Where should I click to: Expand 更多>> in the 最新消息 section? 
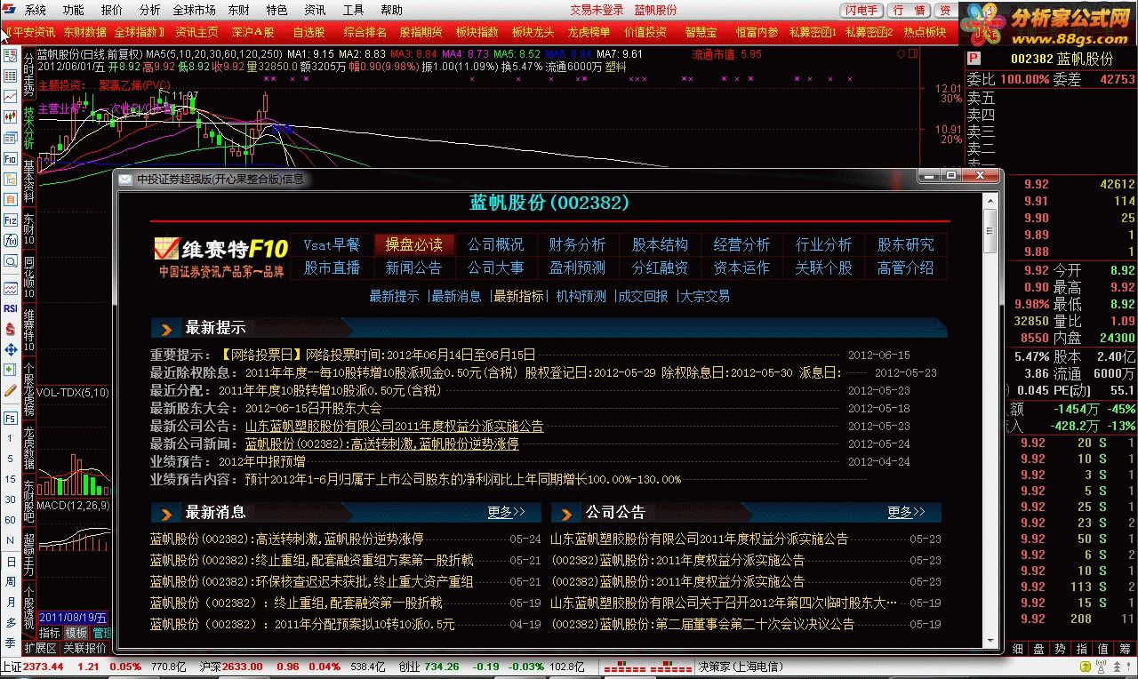(507, 513)
